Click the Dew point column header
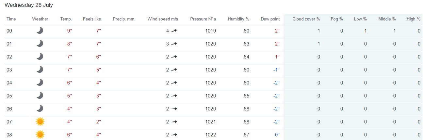The image size is (423, 140). point(270,19)
